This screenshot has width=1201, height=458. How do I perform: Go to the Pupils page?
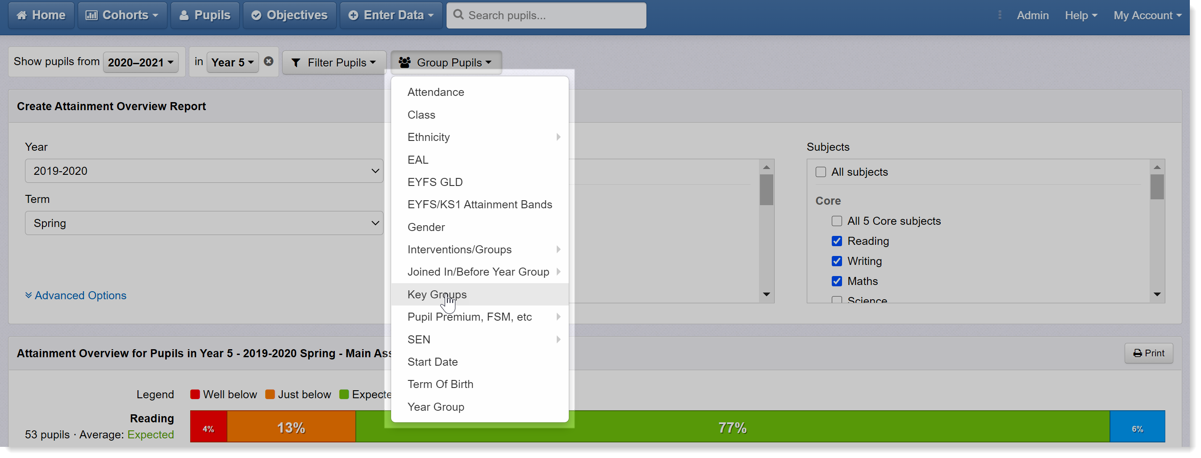point(204,15)
